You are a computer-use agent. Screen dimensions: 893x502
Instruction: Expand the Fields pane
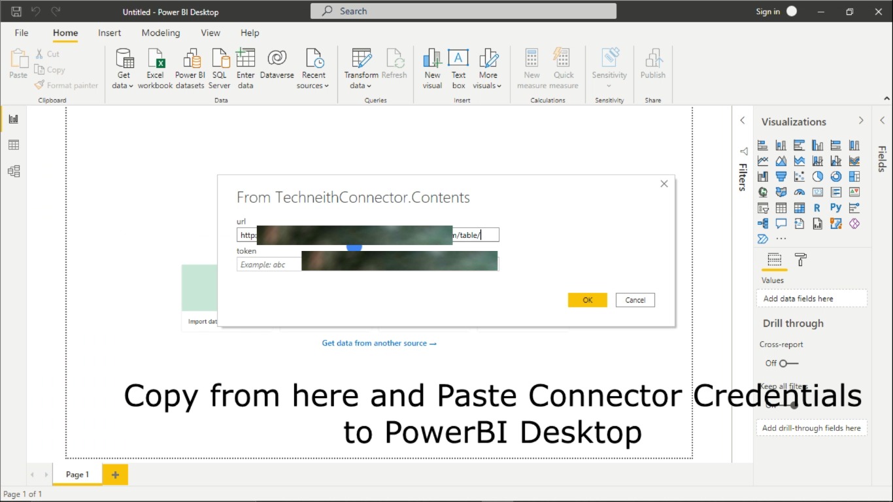[883, 120]
